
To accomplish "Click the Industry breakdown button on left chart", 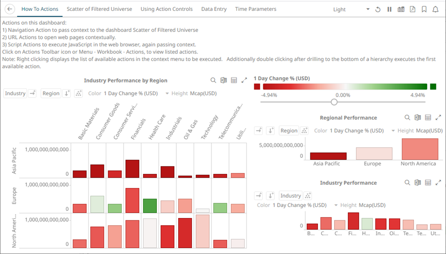I will click(x=15, y=93).
